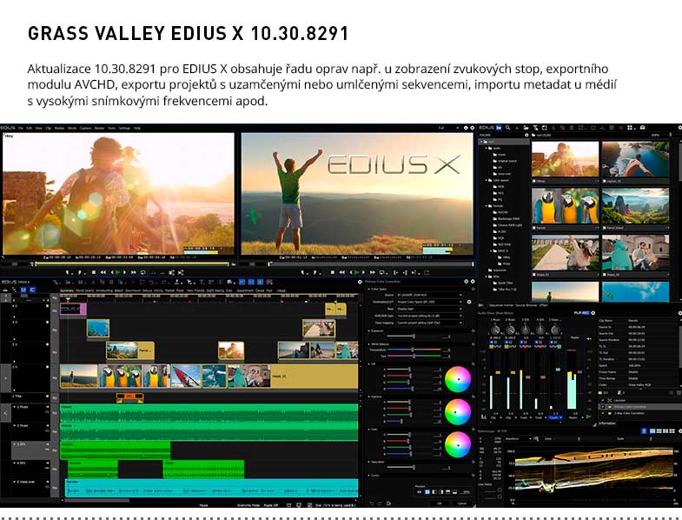Viewport: 682px width, 520px height.
Task: Collapse the audio folder in bin tree
Action: pyautogui.click(x=487, y=148)
